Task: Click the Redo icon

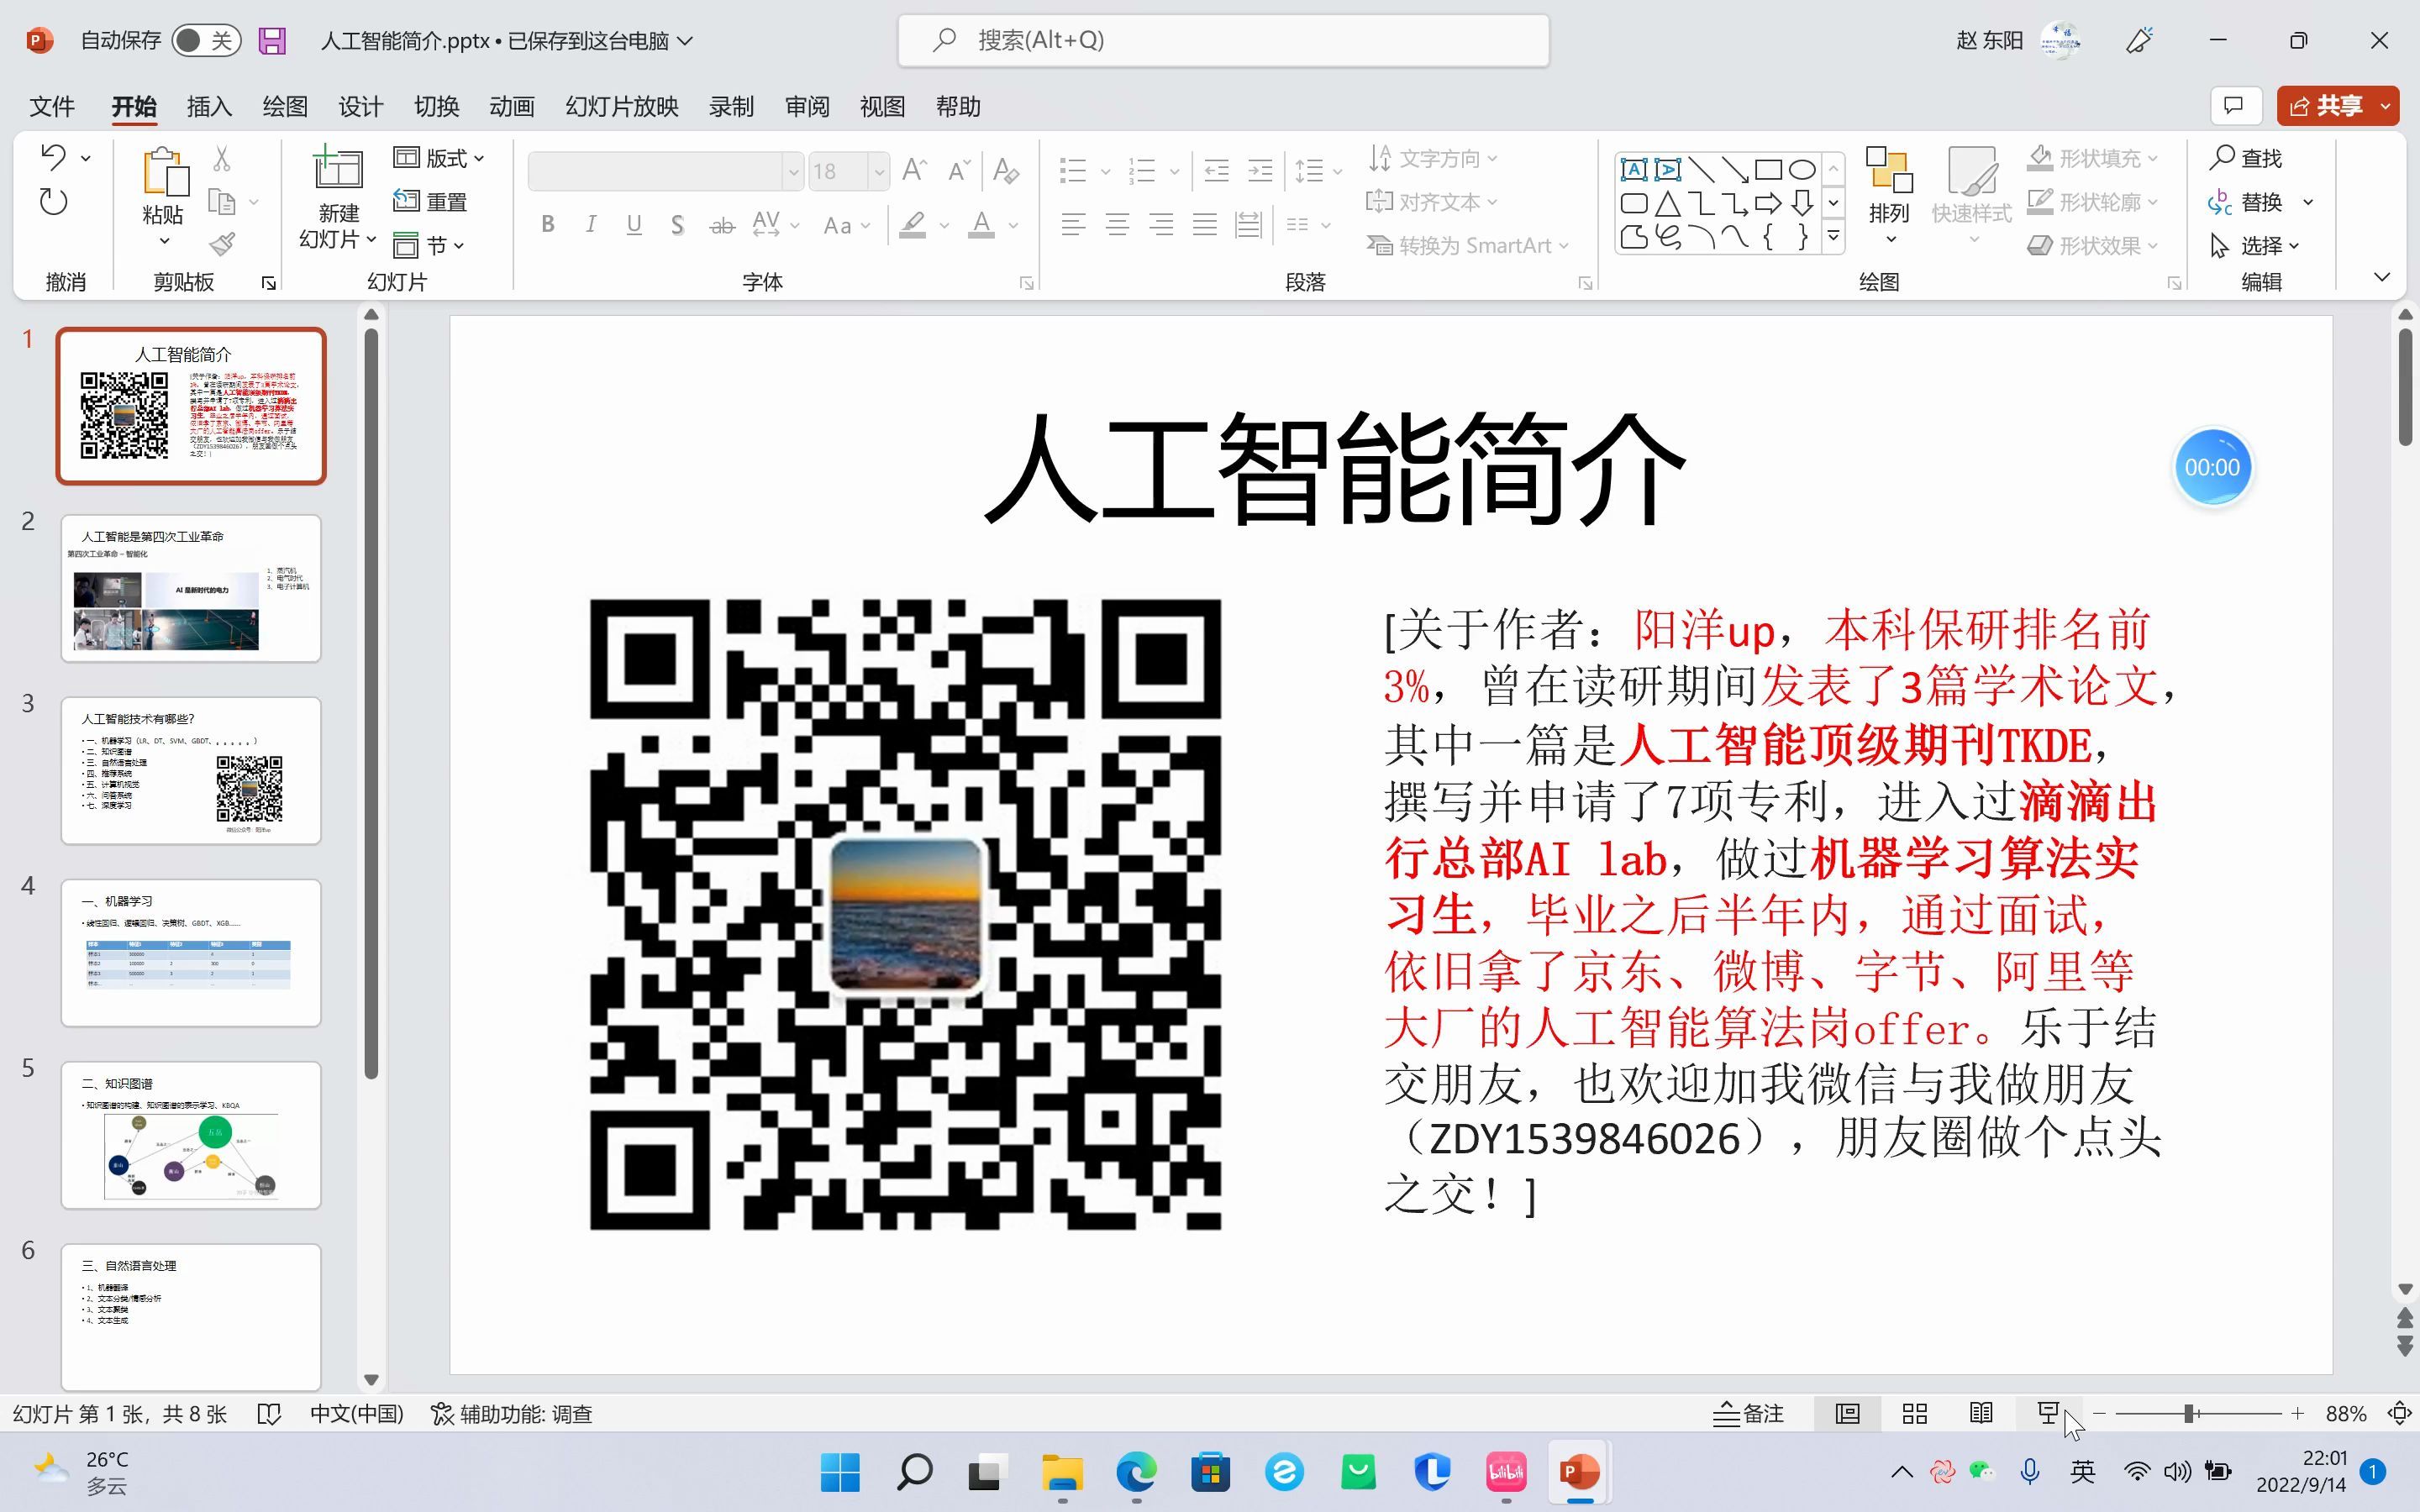Action: [x=54, y=202]
